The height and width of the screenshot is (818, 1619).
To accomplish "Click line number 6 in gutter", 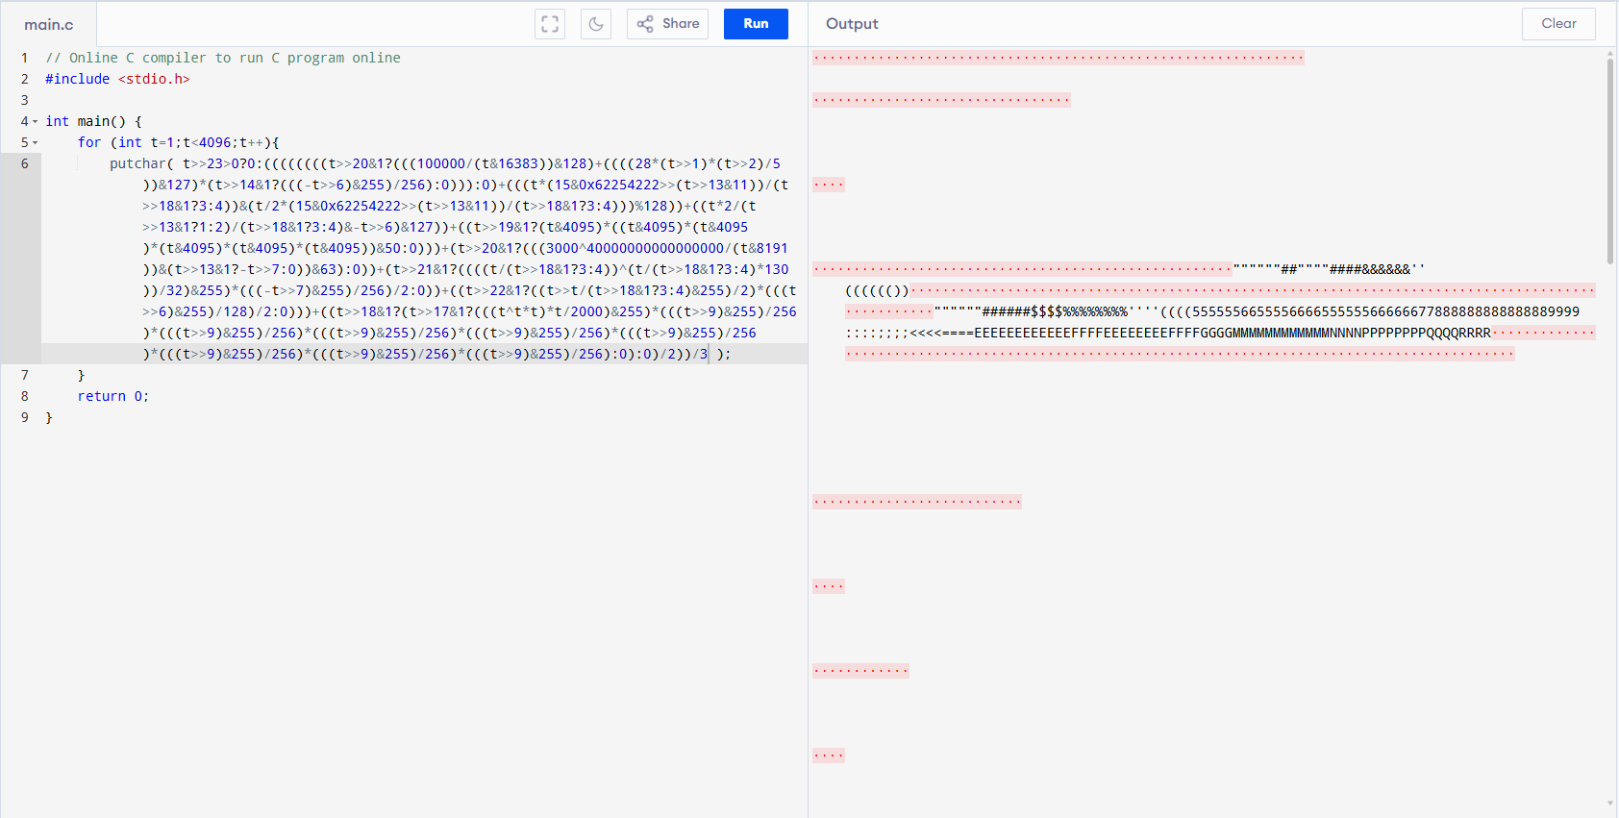I will [25, 163].
